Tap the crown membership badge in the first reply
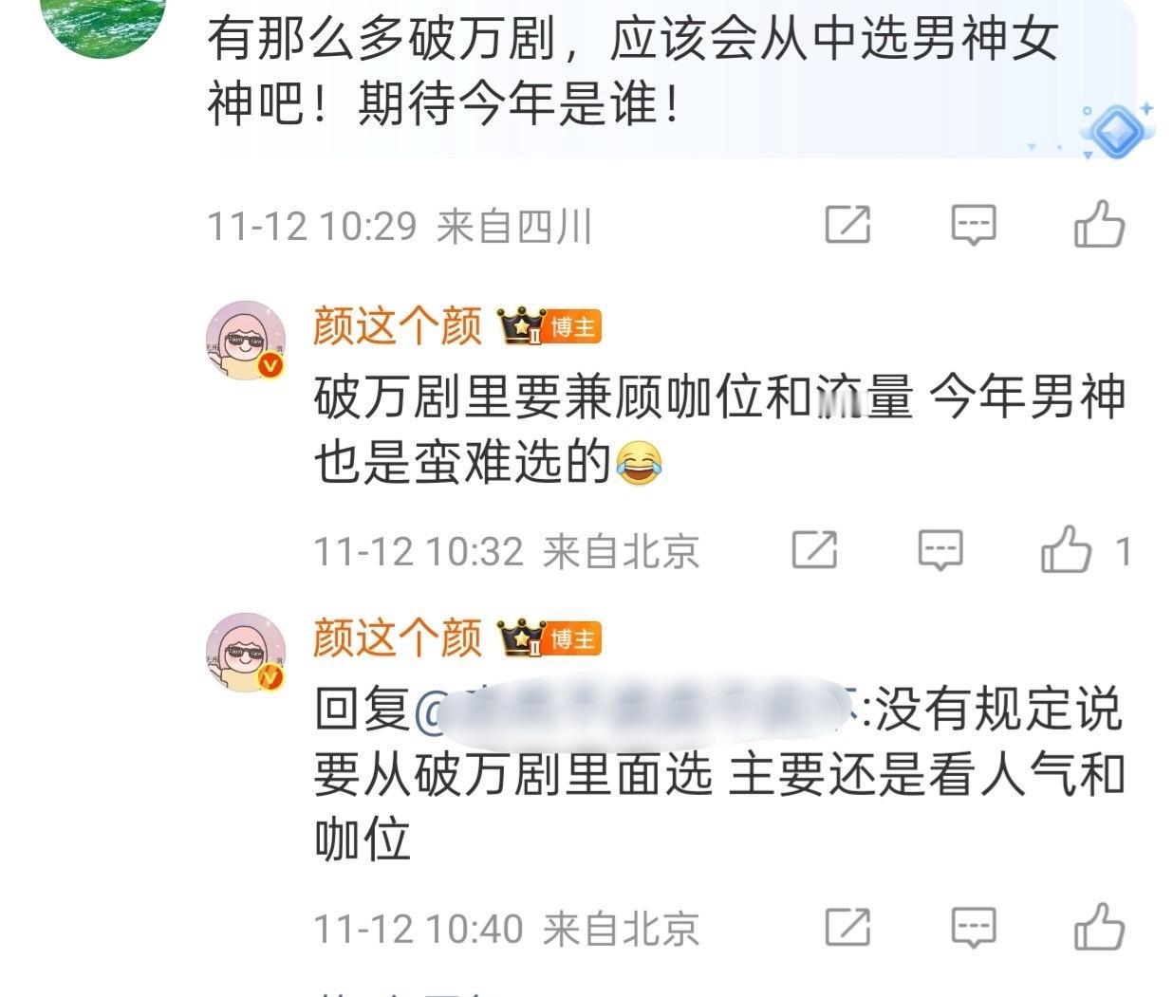The height and width of the screenshot is (997, 1173). [523, 326]
